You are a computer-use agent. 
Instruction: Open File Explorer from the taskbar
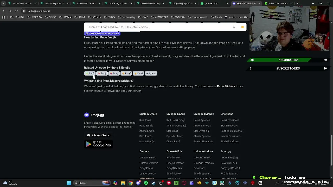tap(123, 183)
